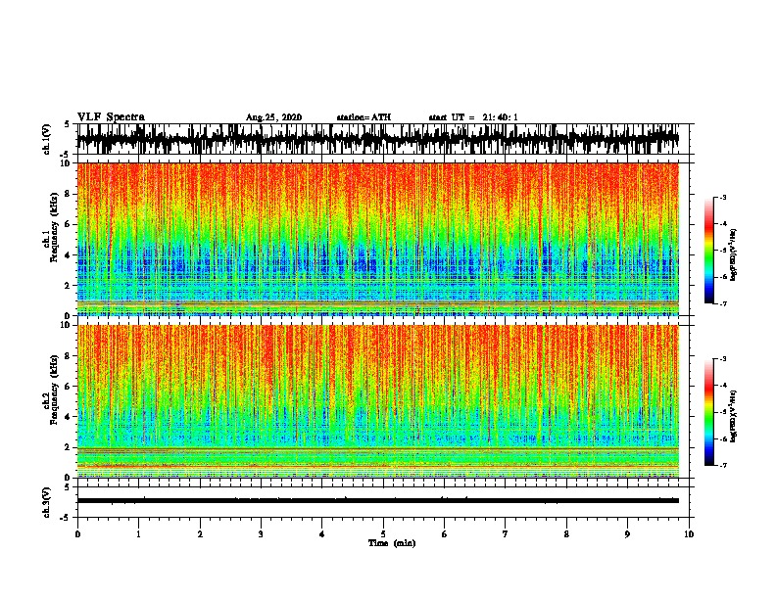Click the "5" tick on the time axis
The image size is (776, 599).
[383, 534]
